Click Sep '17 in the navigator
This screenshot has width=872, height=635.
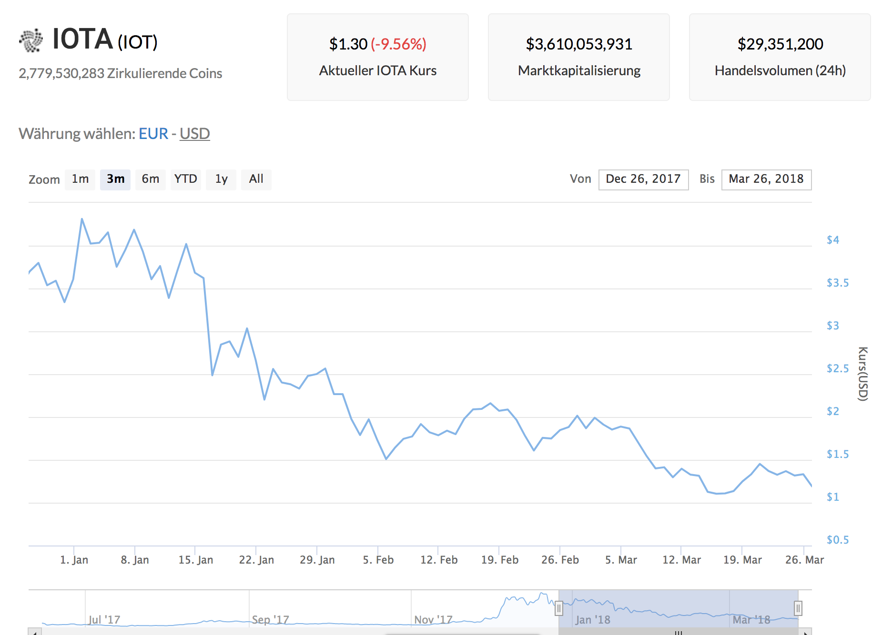coord(270,620)
